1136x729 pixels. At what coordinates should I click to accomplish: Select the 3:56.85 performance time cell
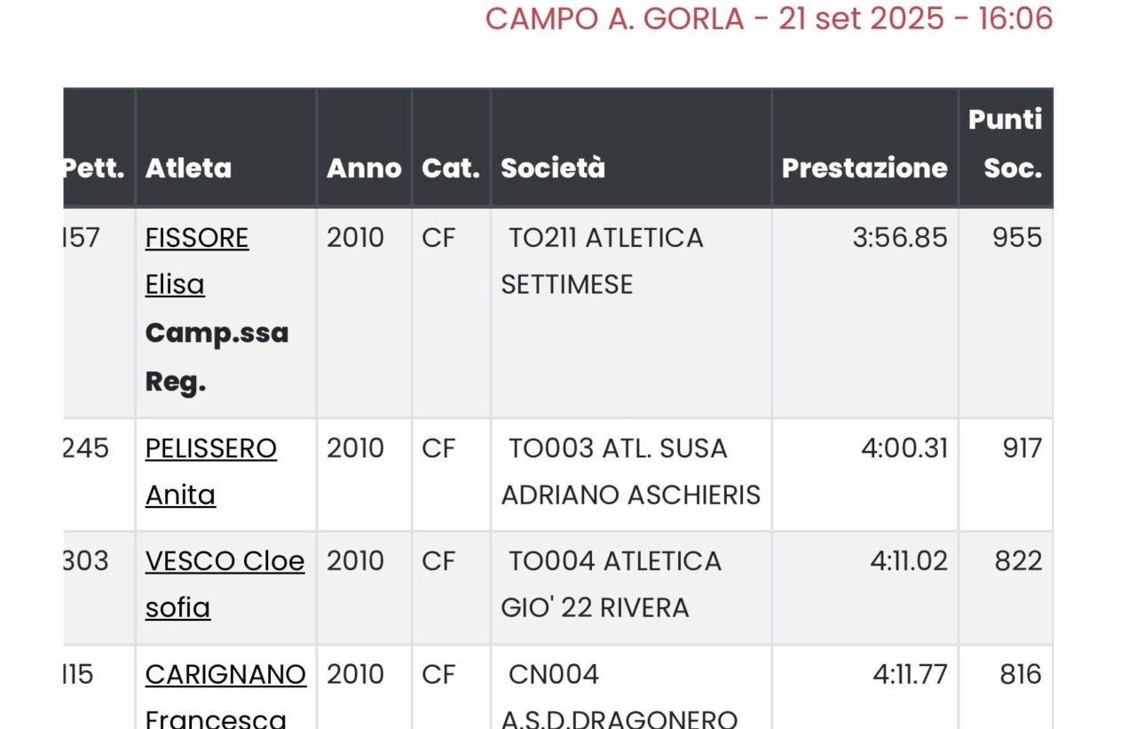(899, 238)
